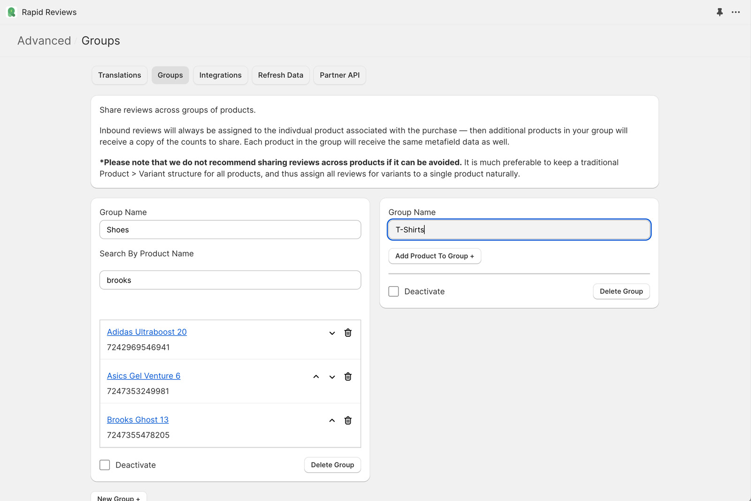Image resolution: width=751 pixels, height=501 pixels.
Task: Click the Rapid Reviews app logo icon
Action: pyautogui.click(x=12, y=12)
